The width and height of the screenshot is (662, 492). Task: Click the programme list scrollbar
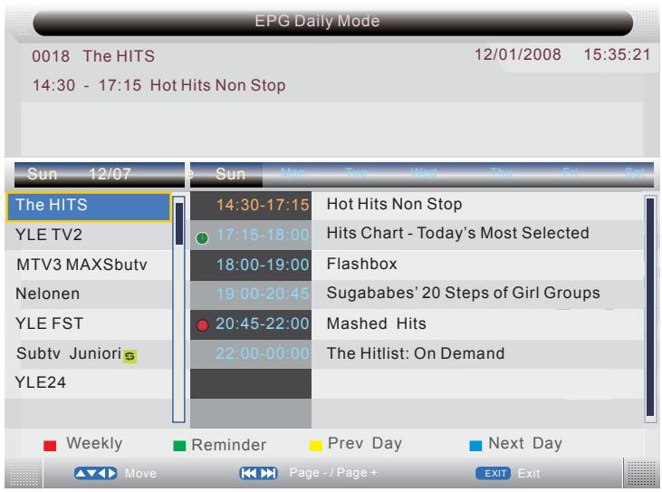(x=650, y=309)
